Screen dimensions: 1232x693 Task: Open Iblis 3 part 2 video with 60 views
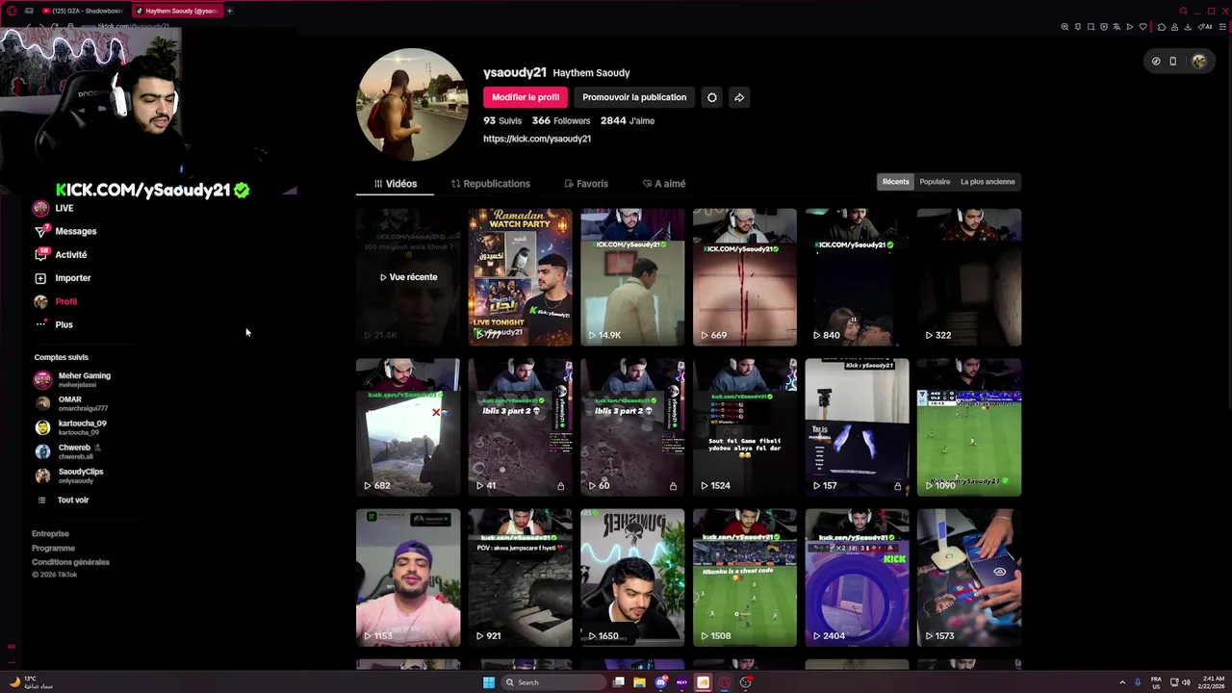click(x=632, y=427)
